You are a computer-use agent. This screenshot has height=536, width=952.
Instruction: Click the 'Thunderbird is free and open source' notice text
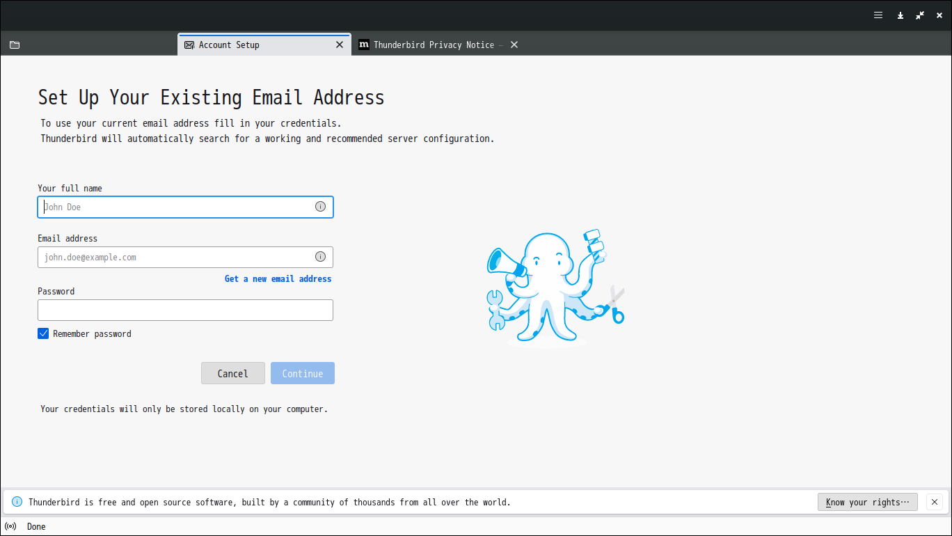[269, 502]
